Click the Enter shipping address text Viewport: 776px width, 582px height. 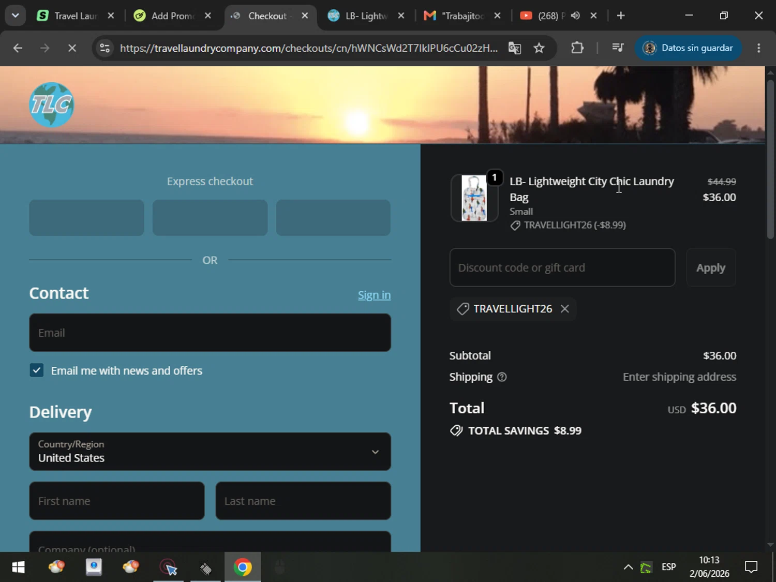679,377
